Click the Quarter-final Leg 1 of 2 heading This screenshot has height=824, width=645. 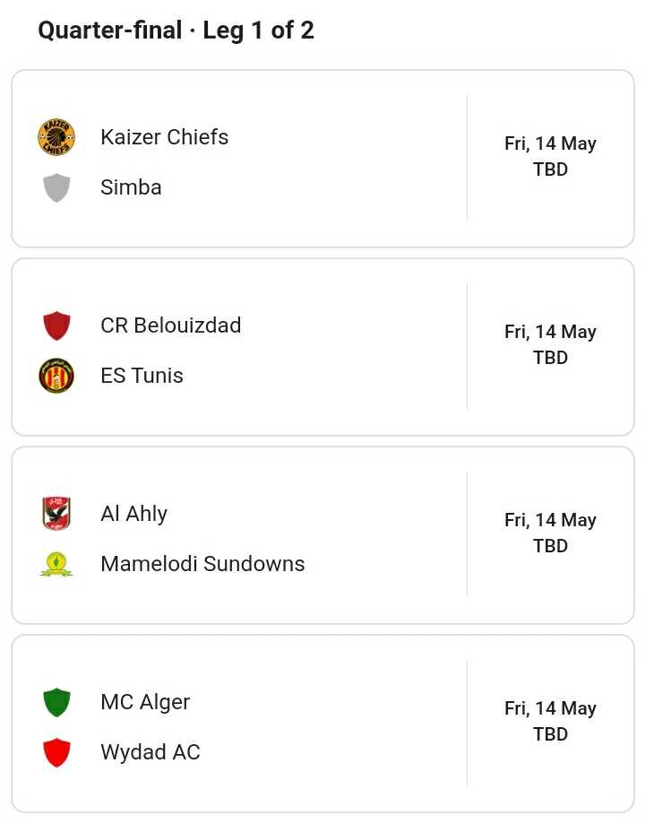tap(176, 30)
